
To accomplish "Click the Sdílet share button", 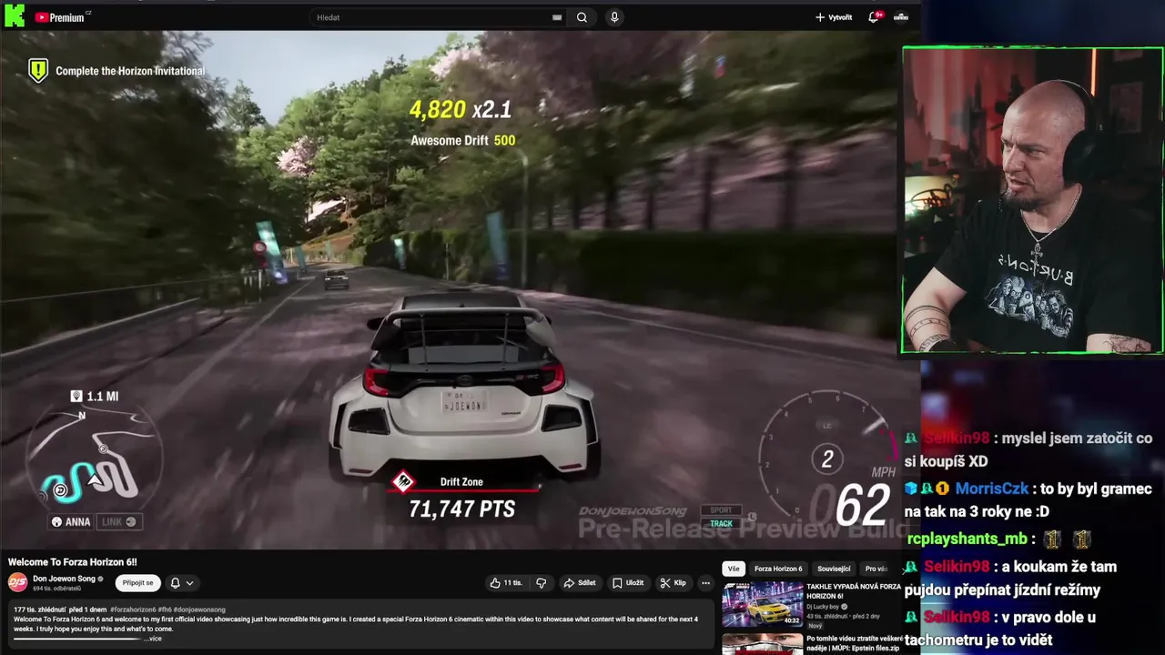I will click(580, 583).
